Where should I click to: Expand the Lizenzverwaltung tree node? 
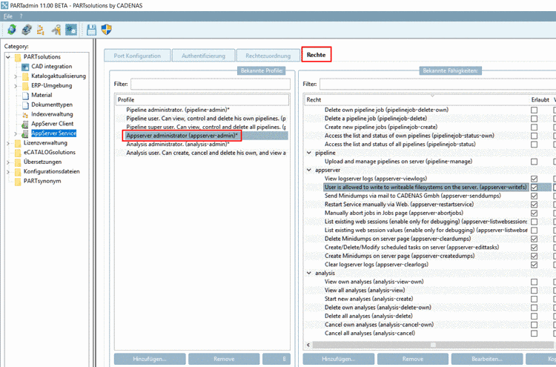point(8,143)
